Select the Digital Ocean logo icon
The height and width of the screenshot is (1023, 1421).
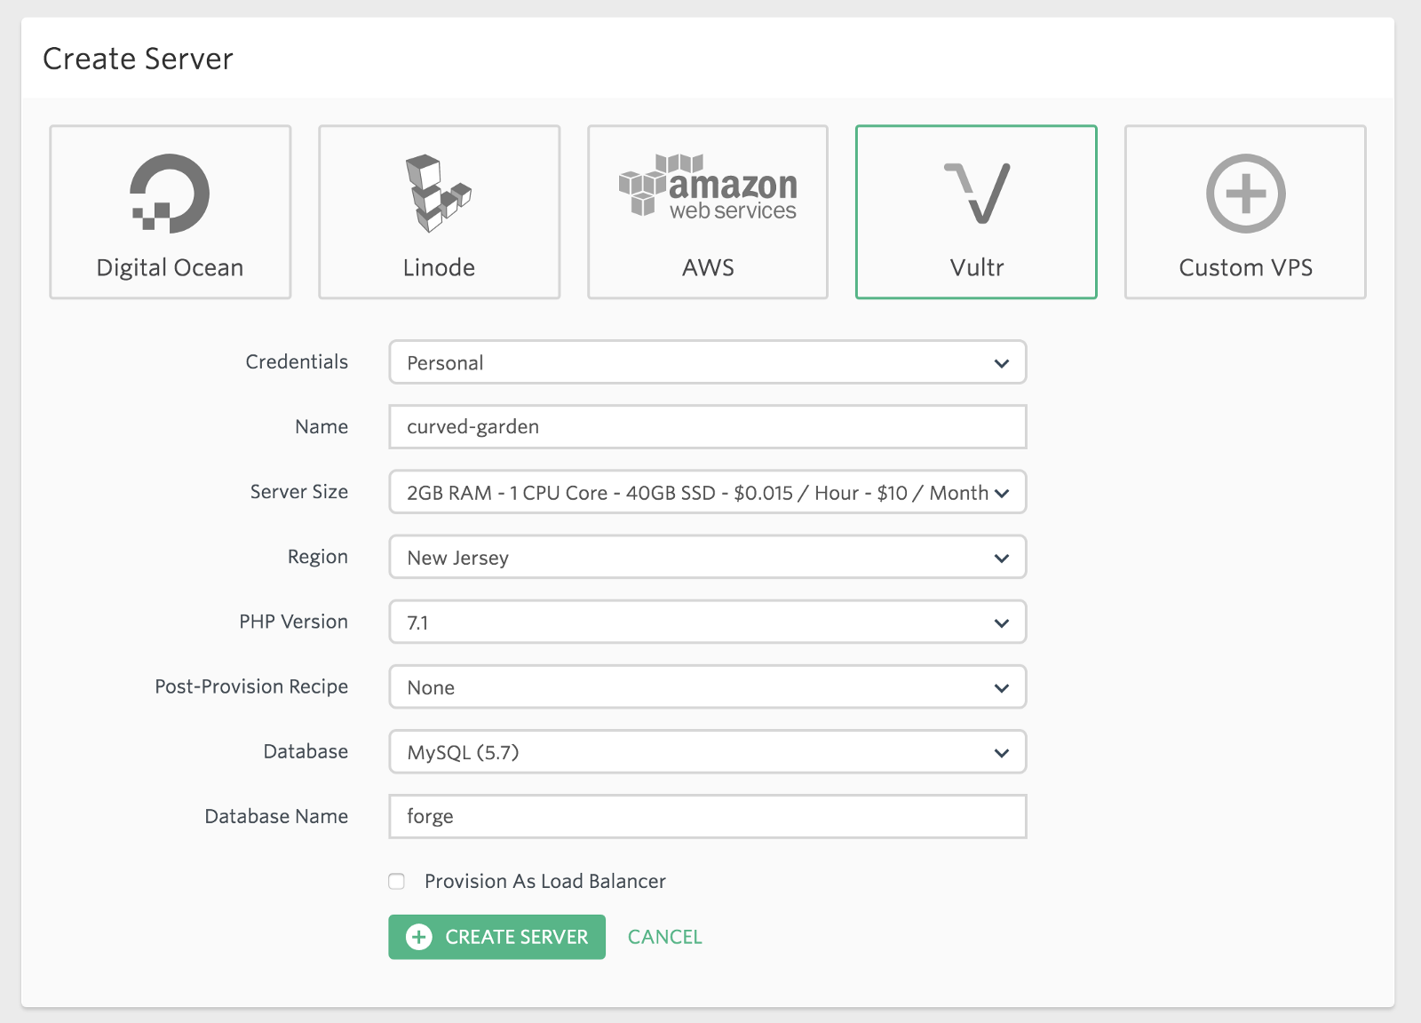pyautogui.click(x=170, y=193)
